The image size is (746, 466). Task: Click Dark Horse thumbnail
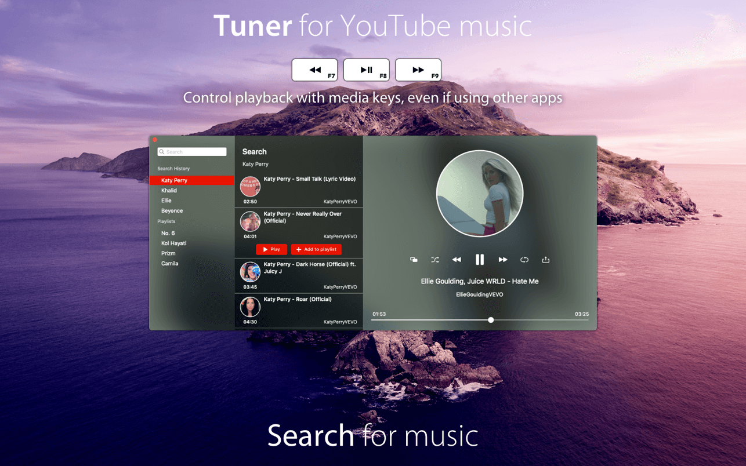click(250, 272)
